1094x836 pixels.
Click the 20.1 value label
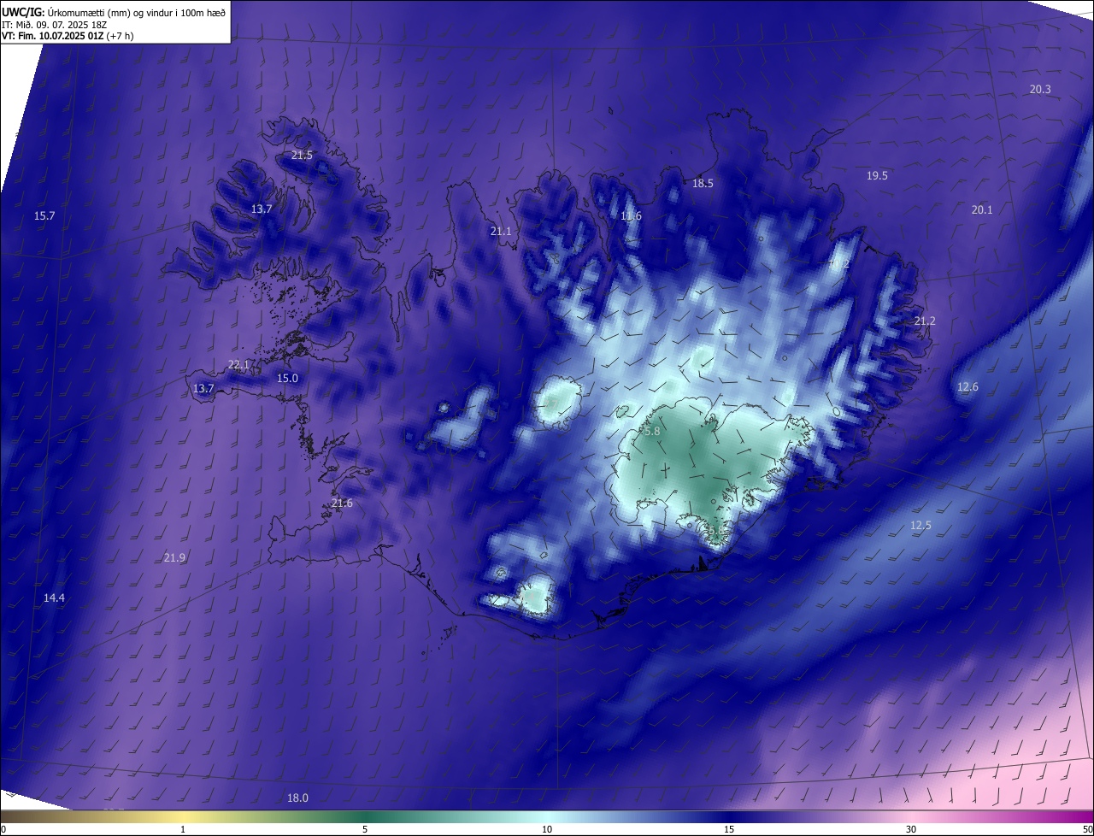tap(982, 210)
